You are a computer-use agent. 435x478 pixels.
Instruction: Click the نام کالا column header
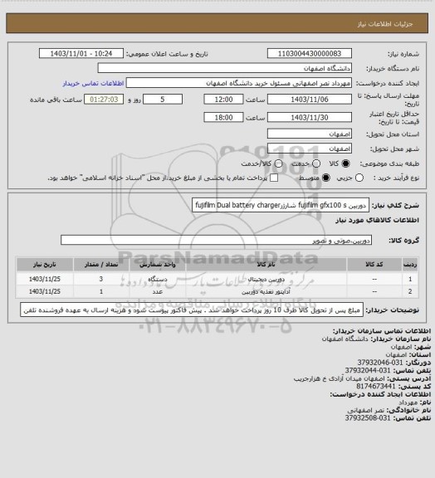click(x=266, y=264)
